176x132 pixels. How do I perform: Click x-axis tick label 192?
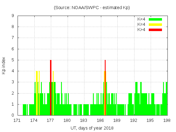coord(134,120)
